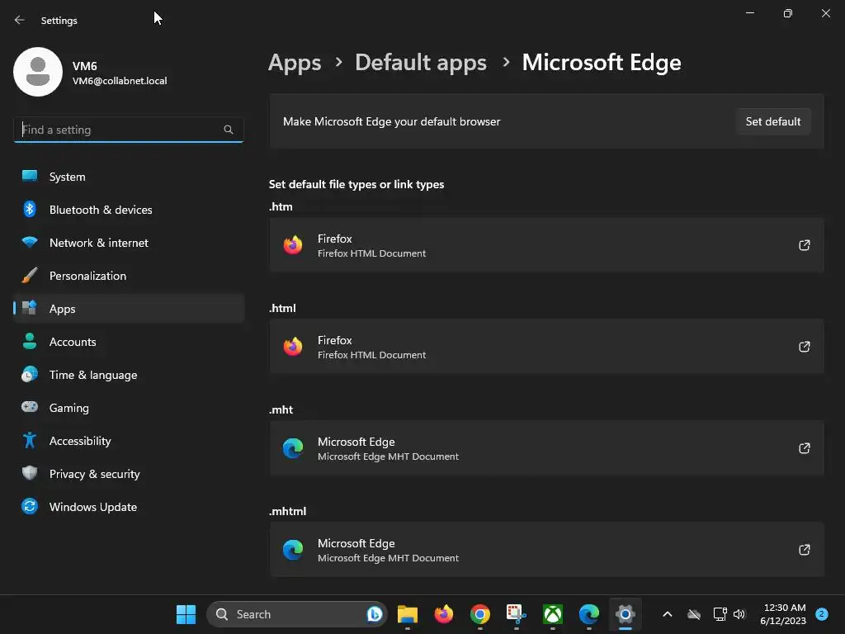Open Windows Update settings
This screenshot has width=845, height=634.
(129, 507)
